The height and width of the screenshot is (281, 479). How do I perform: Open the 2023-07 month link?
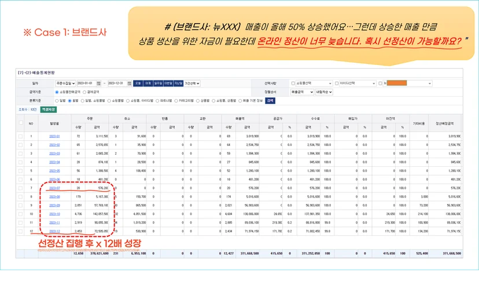tap(54, 188)
